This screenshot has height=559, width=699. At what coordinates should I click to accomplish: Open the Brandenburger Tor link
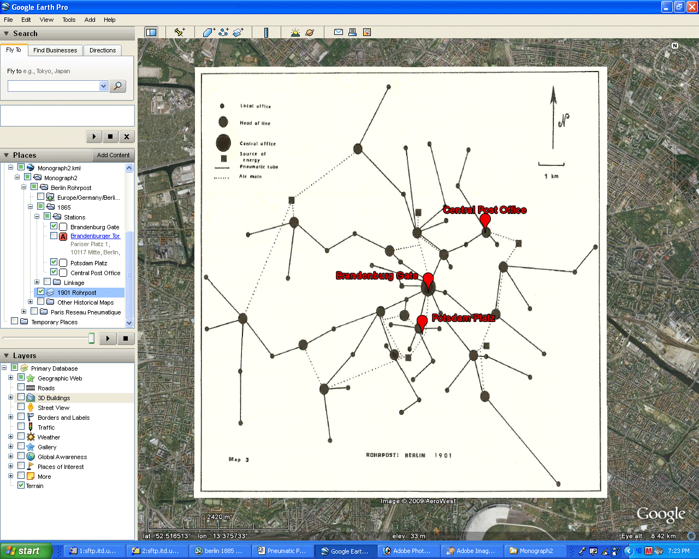(x=95, y=236)
